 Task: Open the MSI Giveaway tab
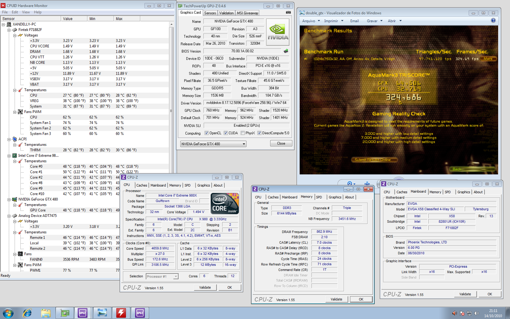click(x=248, y=13)
